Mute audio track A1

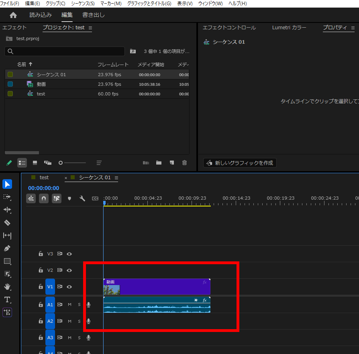pyautogui.click(x=69, y=305)
